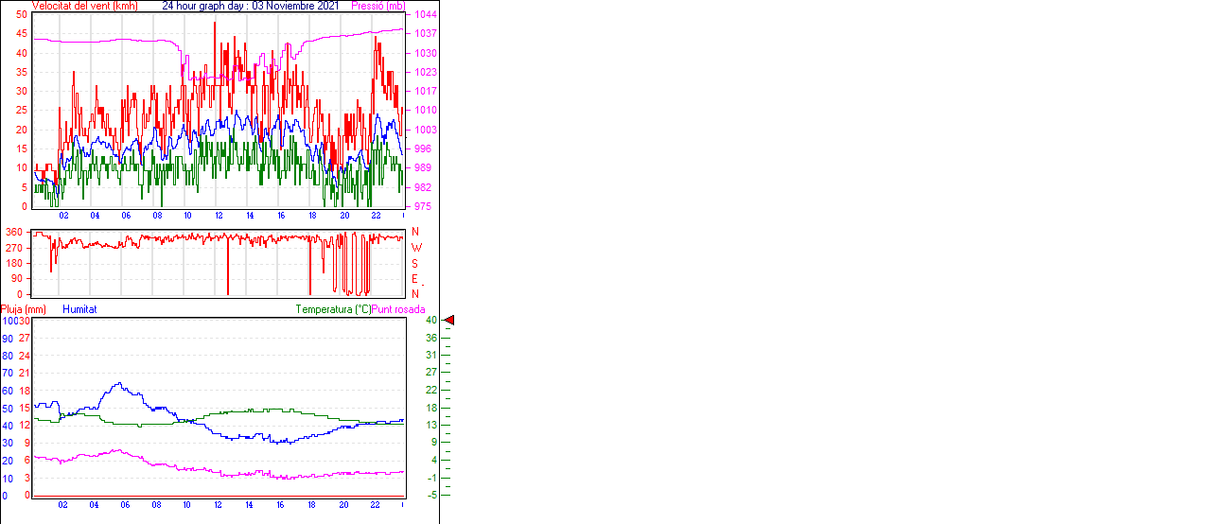
Task: Click the E compass direction label
Action: [415, 279]
